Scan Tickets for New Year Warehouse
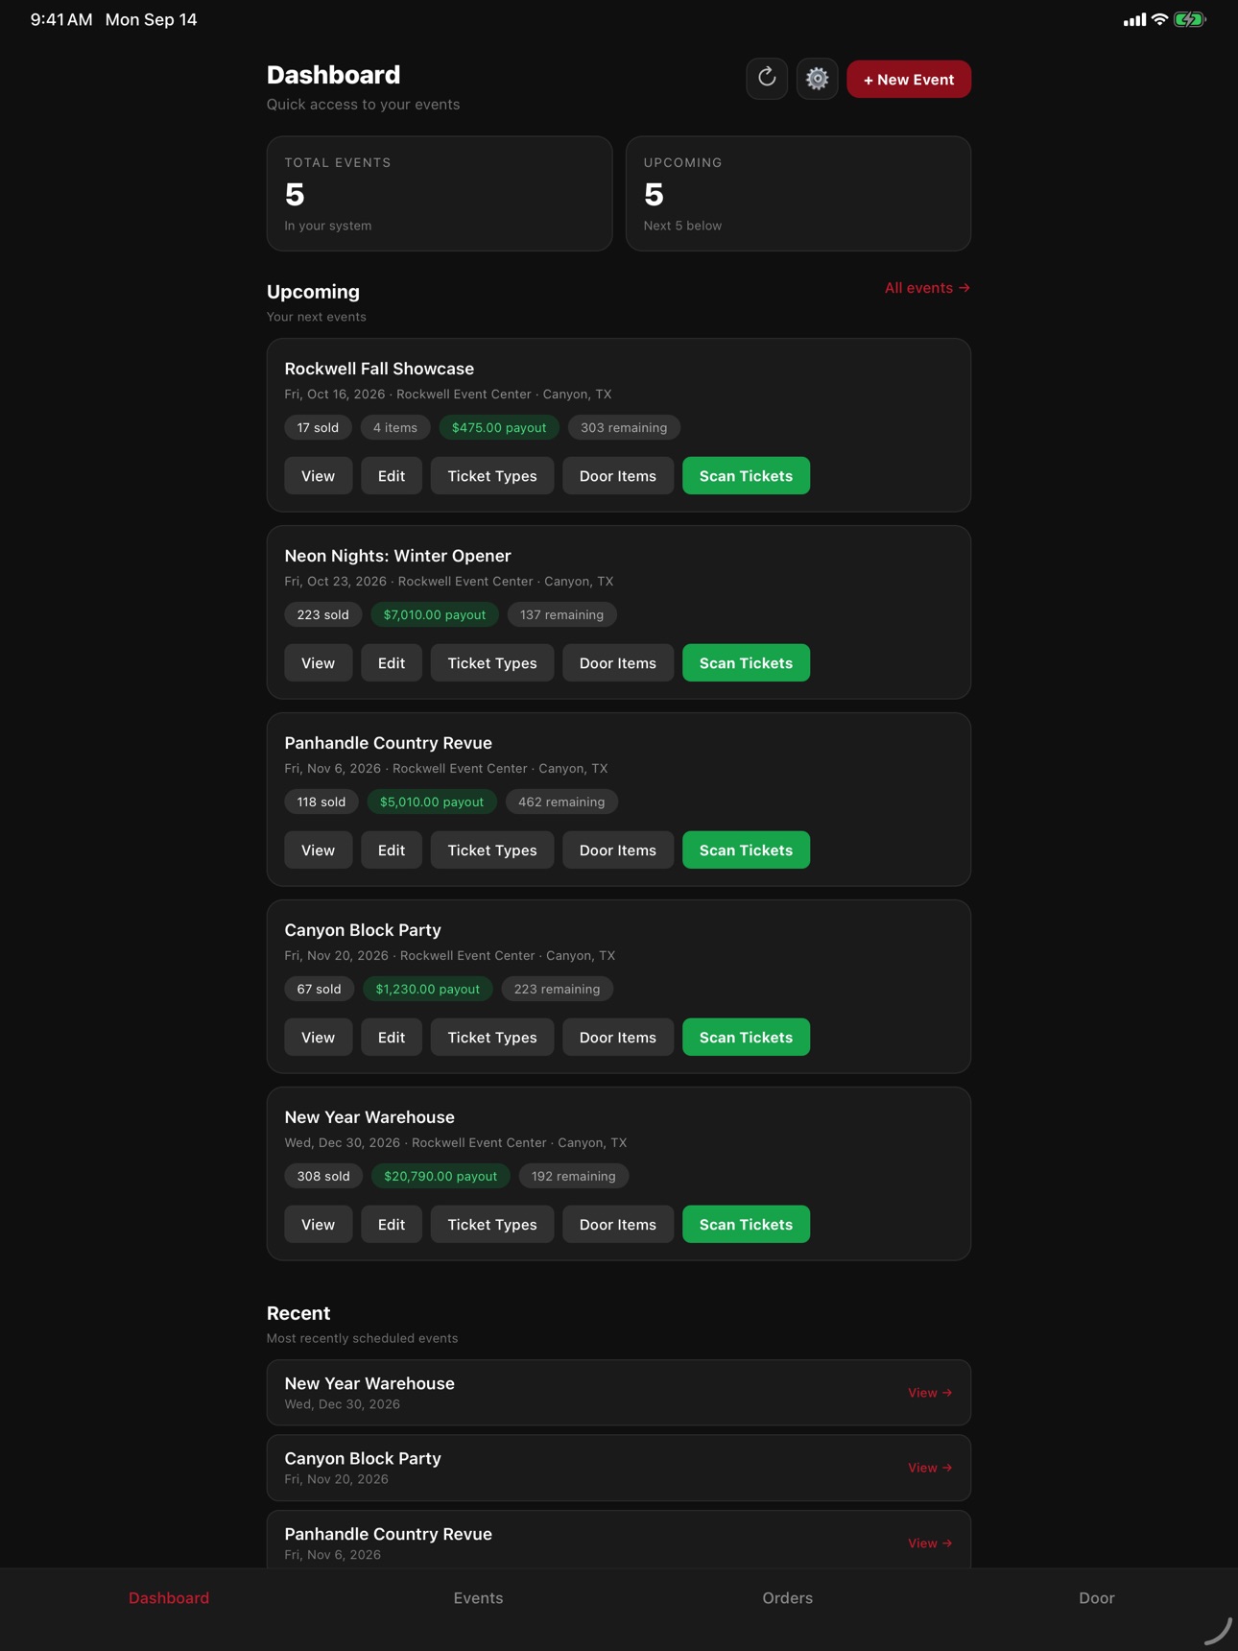The width and height of the screenshot is (1238, 1651). coord(746,1225)
